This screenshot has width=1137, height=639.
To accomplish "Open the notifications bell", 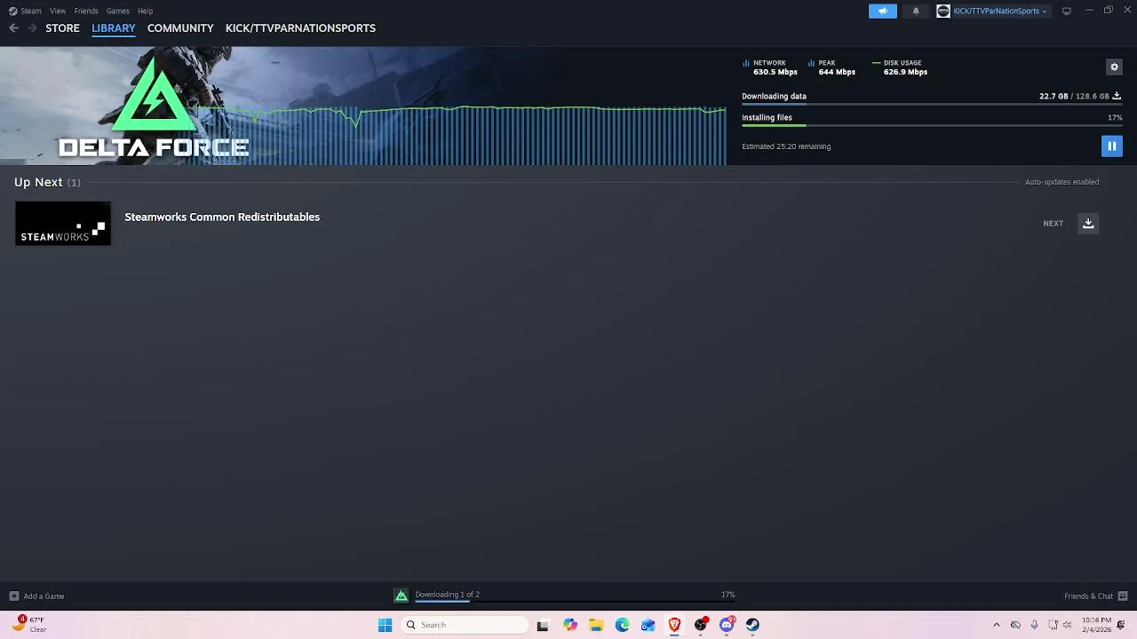I will click(x=916, y=11).
